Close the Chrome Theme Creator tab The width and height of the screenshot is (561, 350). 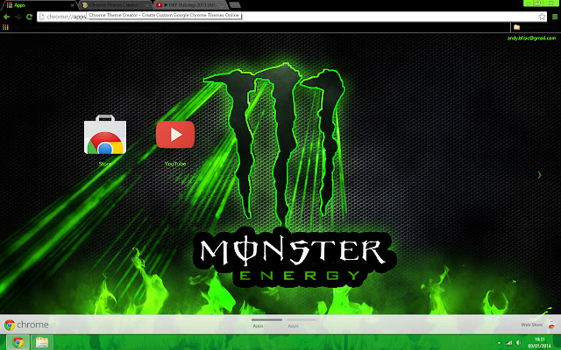(x=146, y=5)
